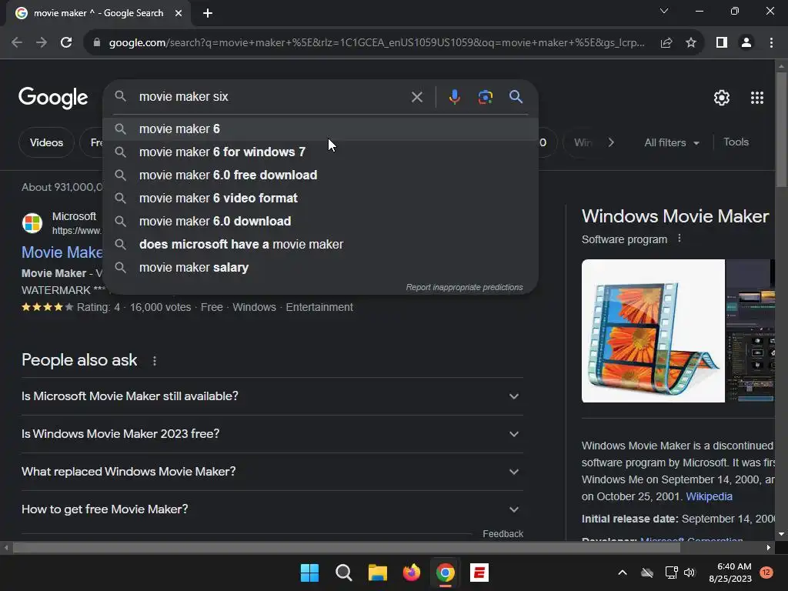Expand "What replaced Windows Movie Maker?"

[x=272, y=472]
